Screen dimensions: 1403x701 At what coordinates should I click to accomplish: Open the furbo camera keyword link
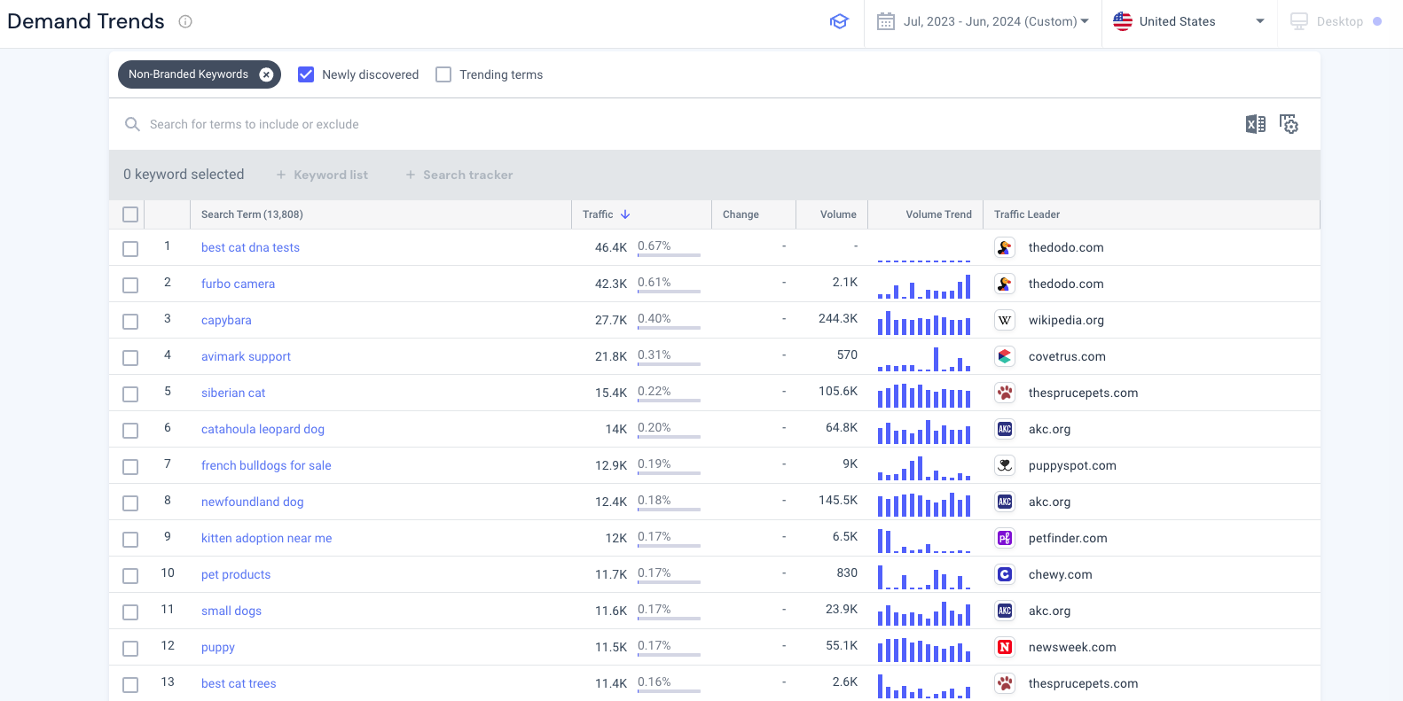click(238, 284)
